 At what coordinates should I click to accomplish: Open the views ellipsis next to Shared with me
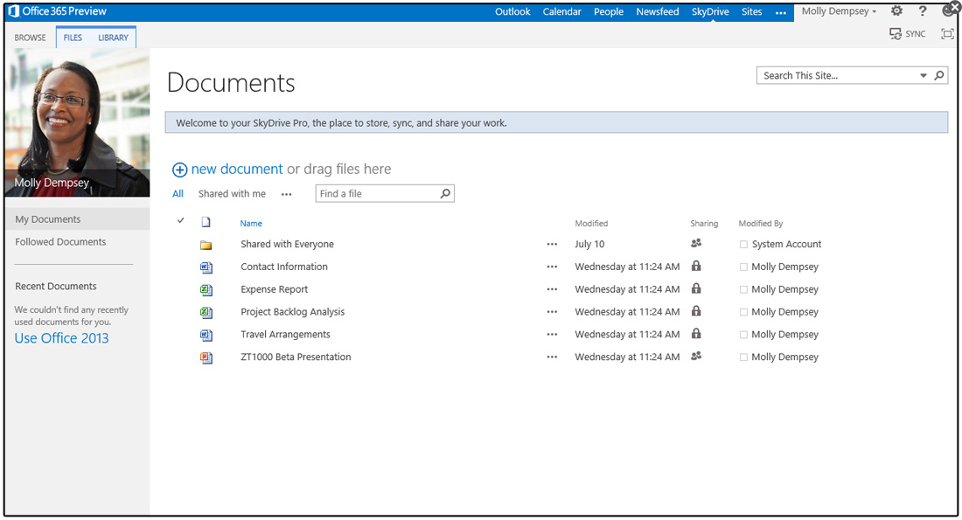click(287, 194)
